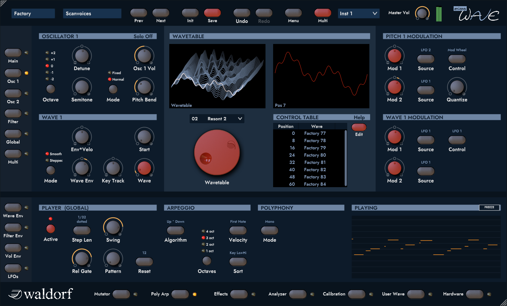This screenshot has width=507, height=306.
Task: Click the Arpeggio Octaves selector button
Action: 207,260
